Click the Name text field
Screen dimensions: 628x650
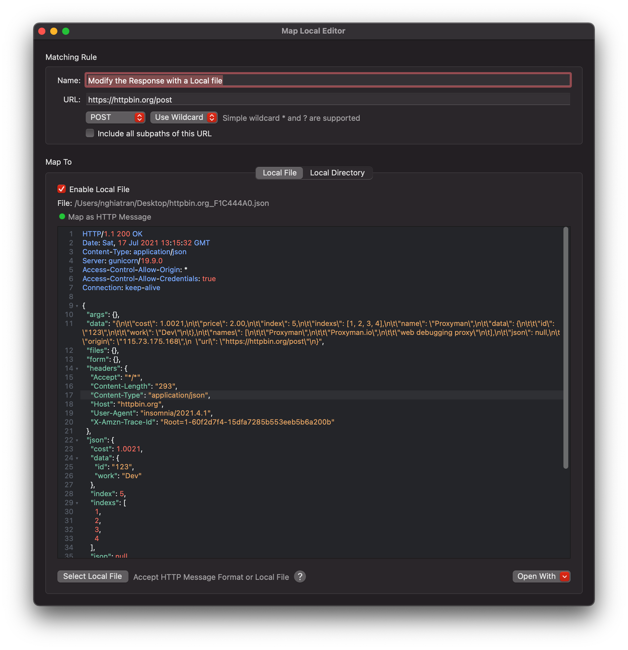click(x=328, y=80)
